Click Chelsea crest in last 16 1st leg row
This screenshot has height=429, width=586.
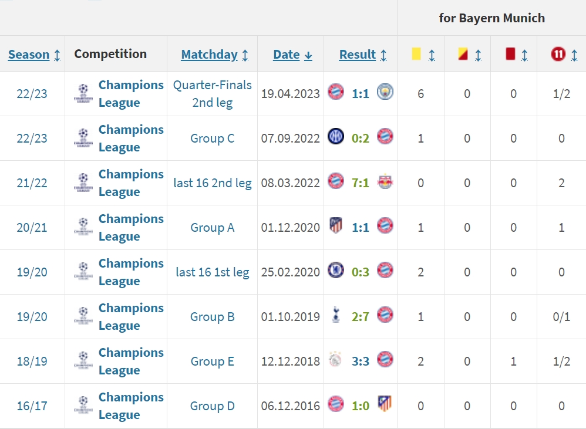tap(336, 271)
